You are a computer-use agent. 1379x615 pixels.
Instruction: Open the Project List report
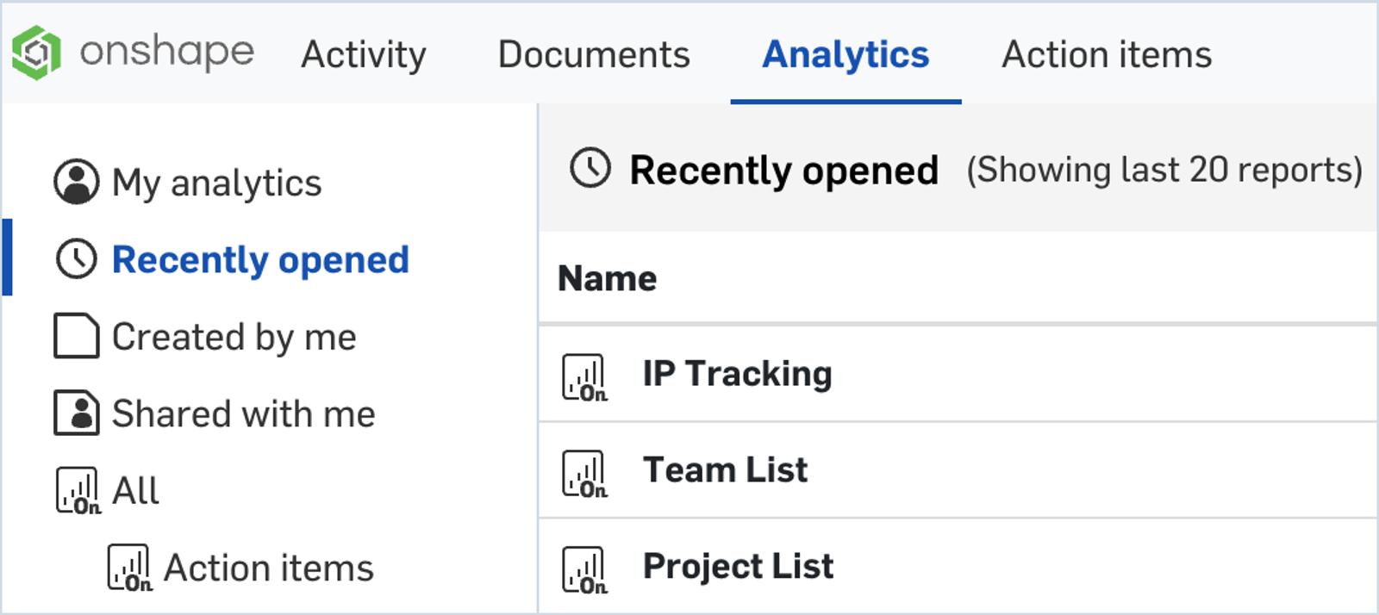point(738,567)
